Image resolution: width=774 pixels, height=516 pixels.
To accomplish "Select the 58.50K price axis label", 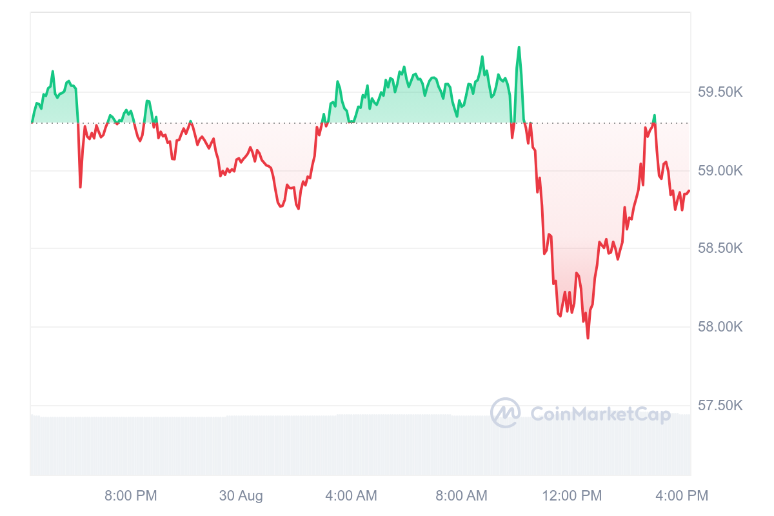I will (x=720, y=248).
